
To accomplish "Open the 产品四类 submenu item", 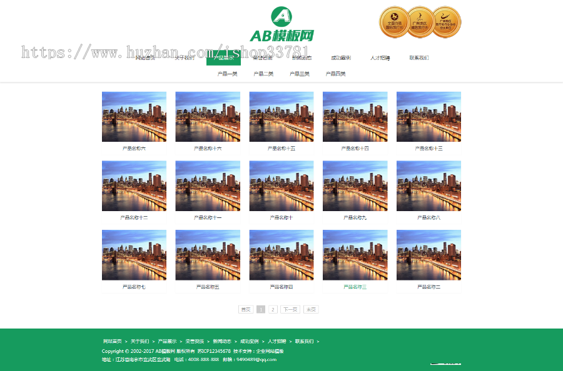I will coord(337,73).
